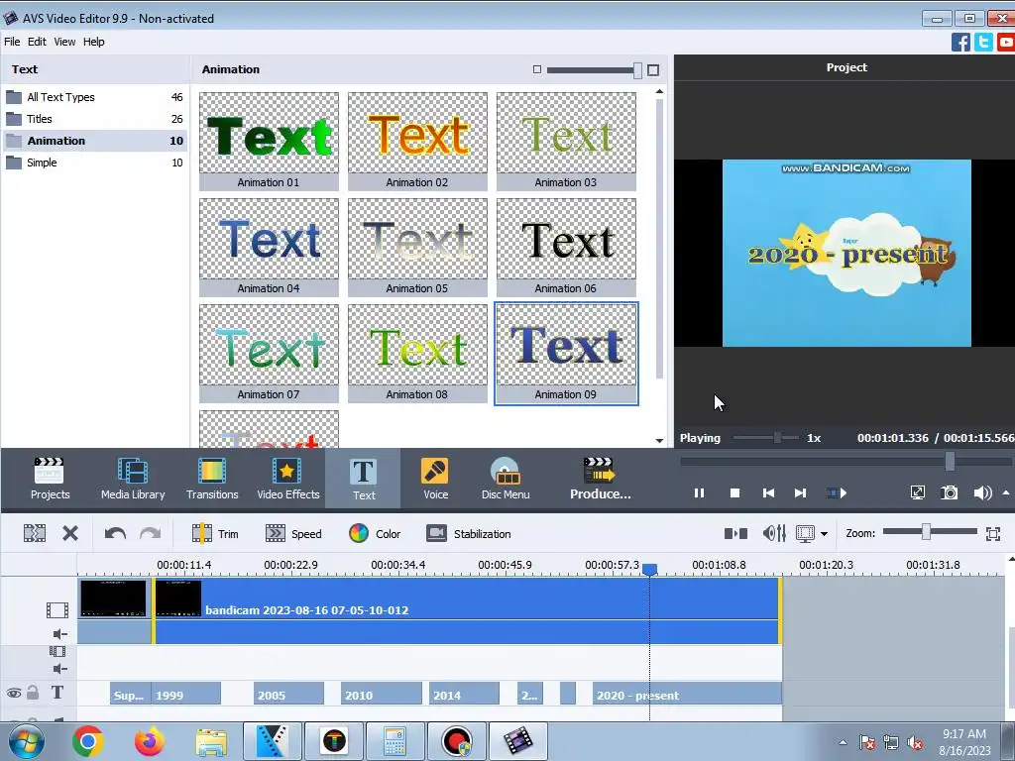Open the View menu

pyautogui.click(x=64, y=42)
